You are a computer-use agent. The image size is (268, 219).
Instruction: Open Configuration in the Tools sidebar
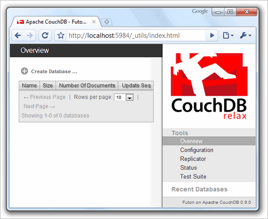point(196,150)
